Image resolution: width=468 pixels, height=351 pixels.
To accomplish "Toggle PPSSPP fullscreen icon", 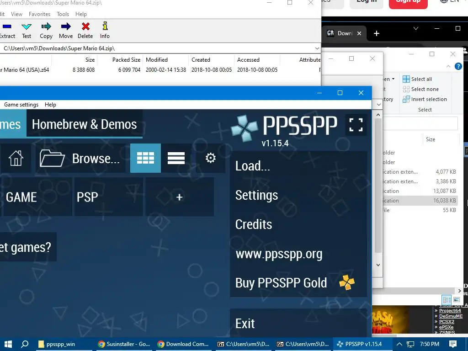I will tap(356, 124).
